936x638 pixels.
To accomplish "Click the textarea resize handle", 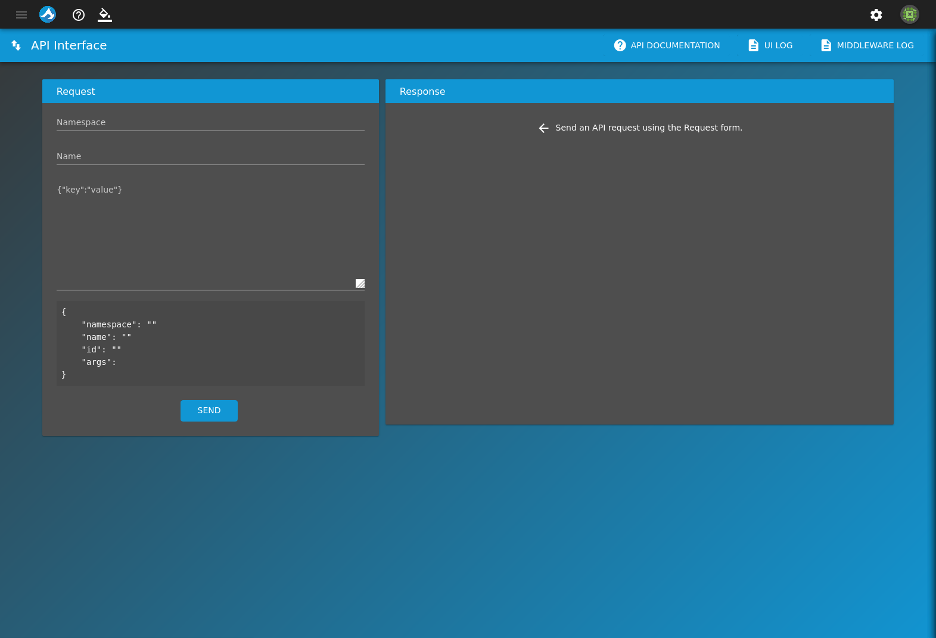I will 360,284.
